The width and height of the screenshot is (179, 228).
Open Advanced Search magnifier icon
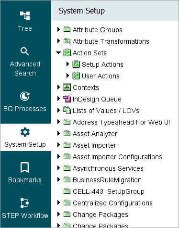pyautogui.click(x=25, y=51)
